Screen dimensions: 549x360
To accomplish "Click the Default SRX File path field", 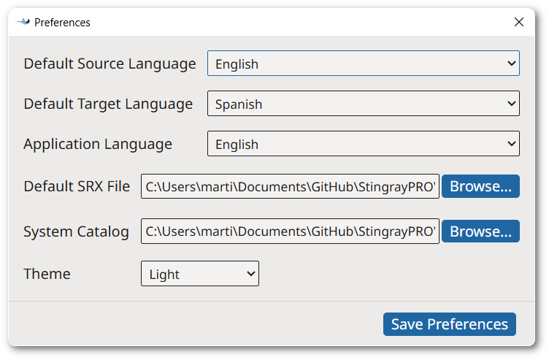I will (x=290, y=186).
